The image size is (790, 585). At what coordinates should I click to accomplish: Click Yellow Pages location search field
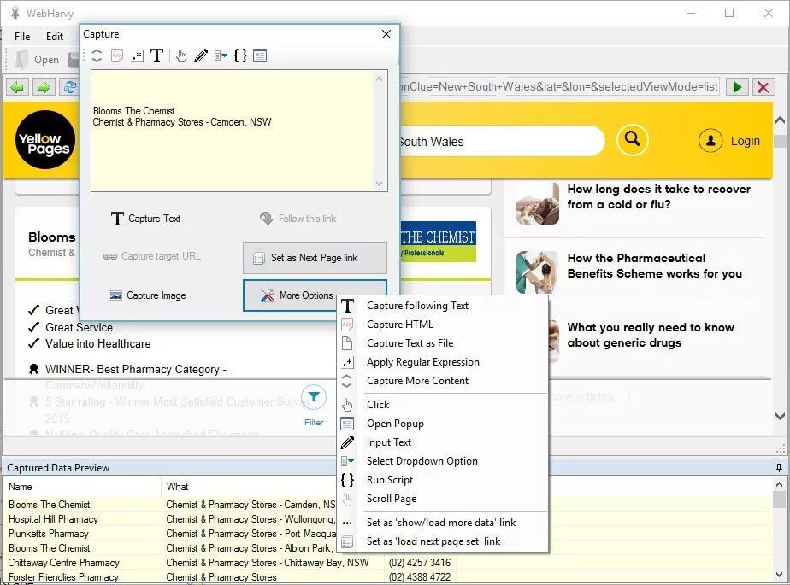pyautogui.click(x=501, y=142)
